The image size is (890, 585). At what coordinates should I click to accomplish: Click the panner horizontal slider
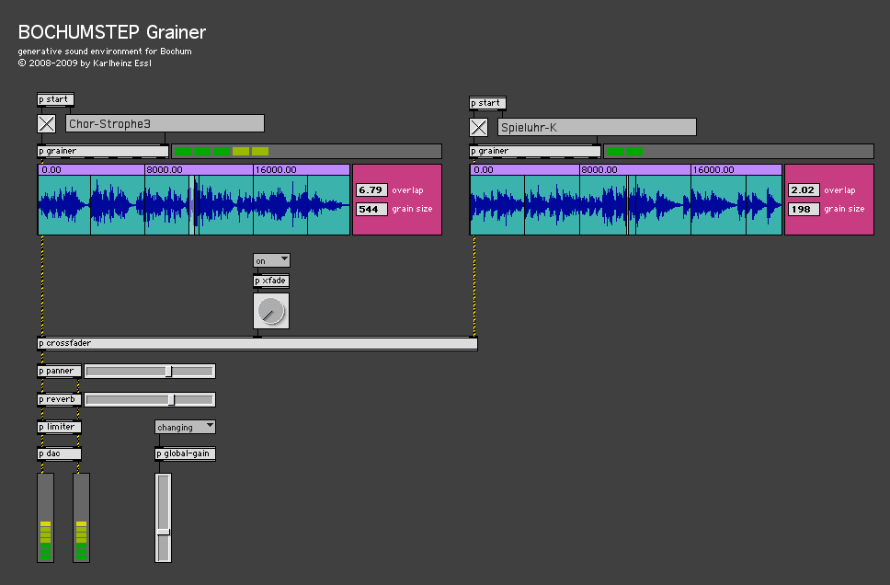point(149,372)
